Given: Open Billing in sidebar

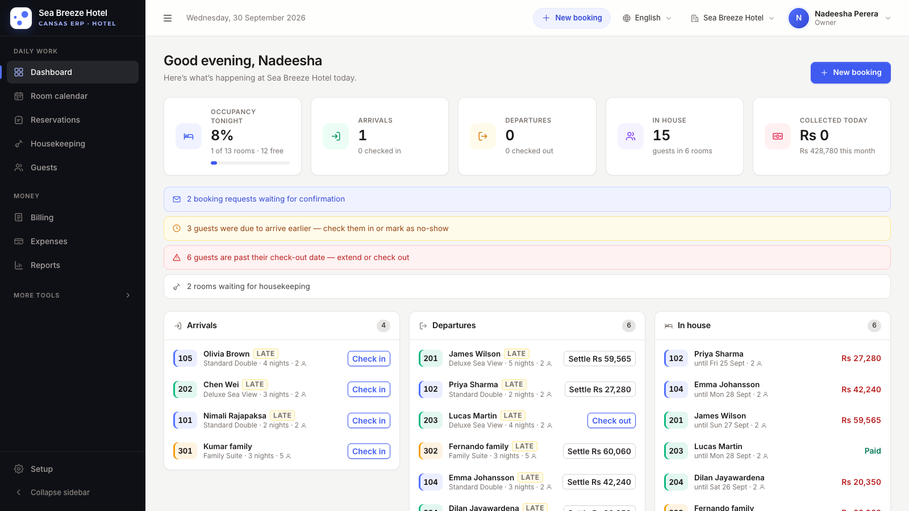Looking at the screenshot, I should coord(73,217).
